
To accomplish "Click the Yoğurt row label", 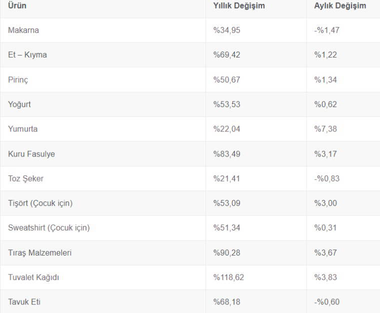I will pyautogui.click(x=19, y=104).
